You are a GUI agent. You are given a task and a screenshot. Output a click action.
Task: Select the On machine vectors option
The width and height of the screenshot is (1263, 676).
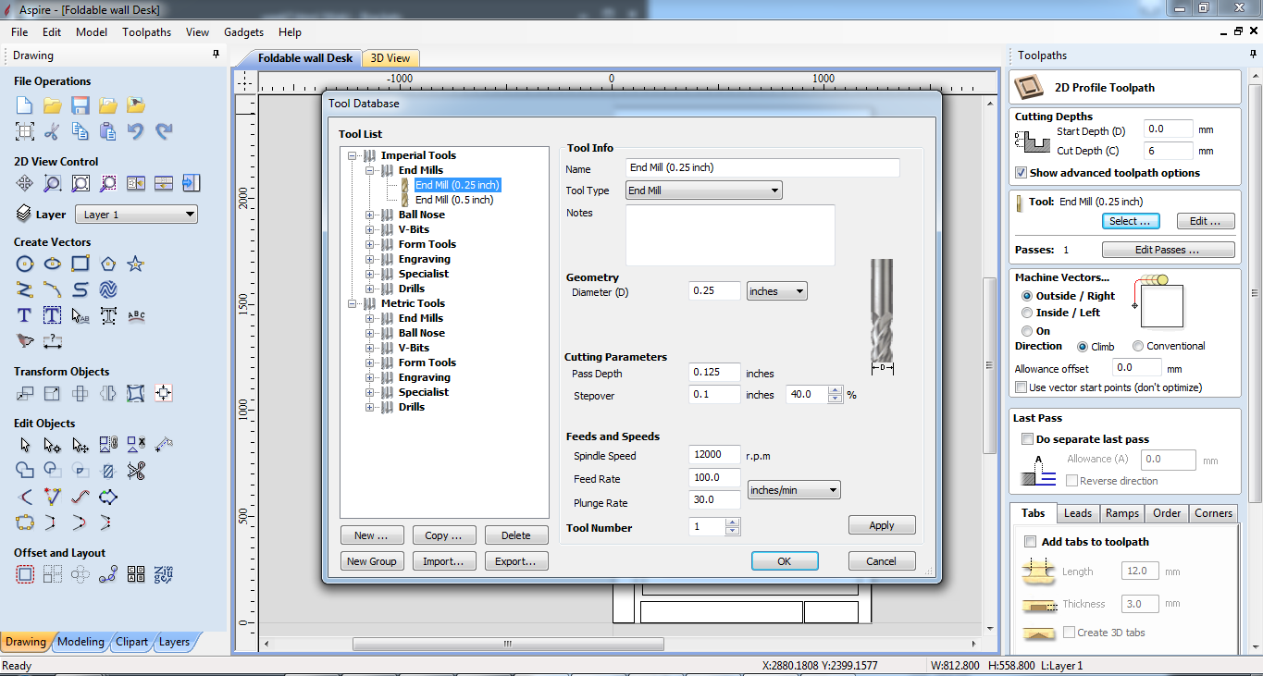pos(1027,330)
